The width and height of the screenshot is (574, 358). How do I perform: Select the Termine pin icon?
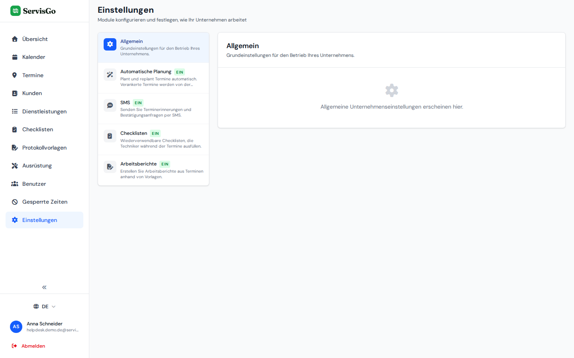point(15,75)
